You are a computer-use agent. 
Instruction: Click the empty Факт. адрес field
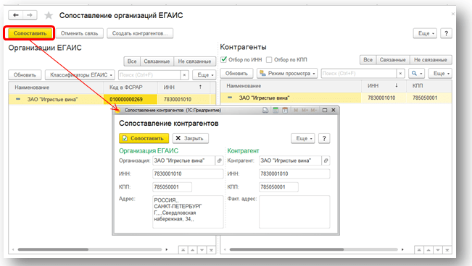(x=294, y=212)
